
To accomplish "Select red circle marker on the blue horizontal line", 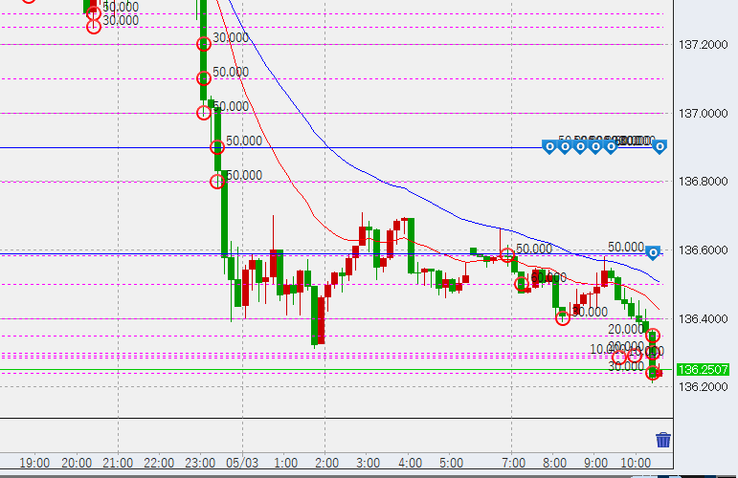I will pyautogui.click(x=217, y=146).
